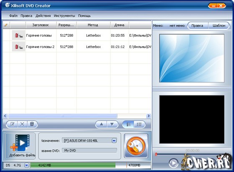Image resolution: width=234 pixels, height=172 pixels.
Task: Click the orange burn disc button
Action: 136,146
